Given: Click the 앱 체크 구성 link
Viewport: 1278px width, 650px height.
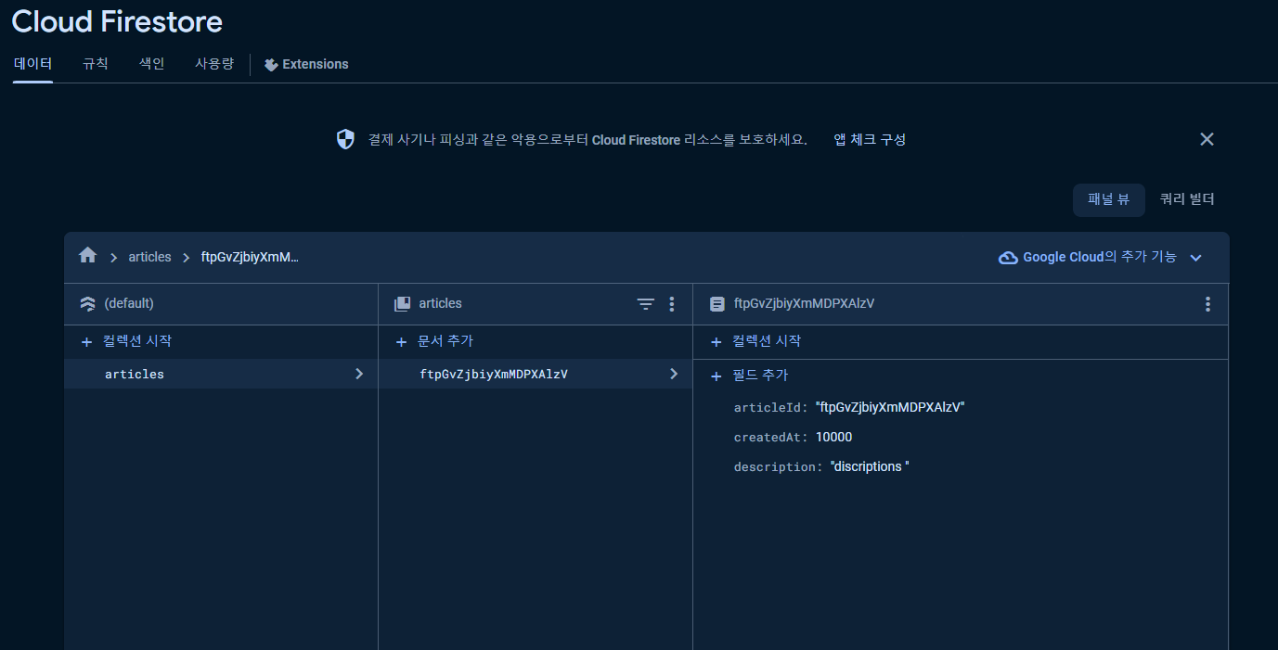Looking at the screenshot, I should coord(870,140).
